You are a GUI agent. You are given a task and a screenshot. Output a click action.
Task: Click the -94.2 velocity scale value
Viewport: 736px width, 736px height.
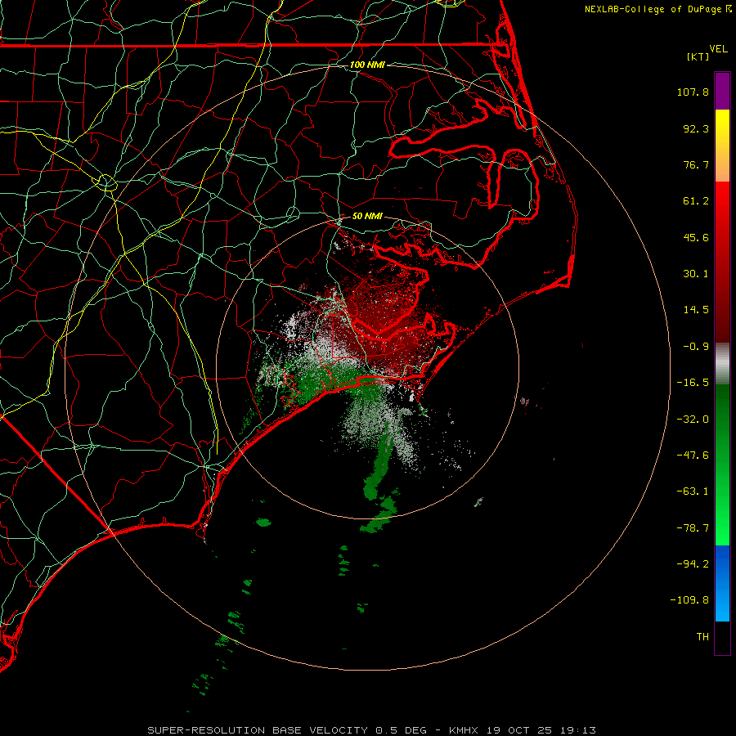click(x=693, y=563)
